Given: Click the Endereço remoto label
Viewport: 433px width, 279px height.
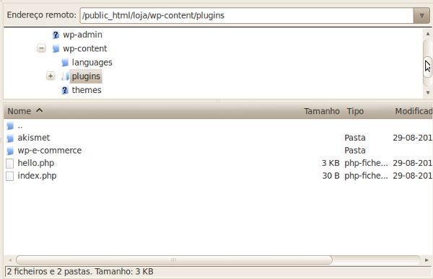Looking at the screenshot, I should click(41, 15).
